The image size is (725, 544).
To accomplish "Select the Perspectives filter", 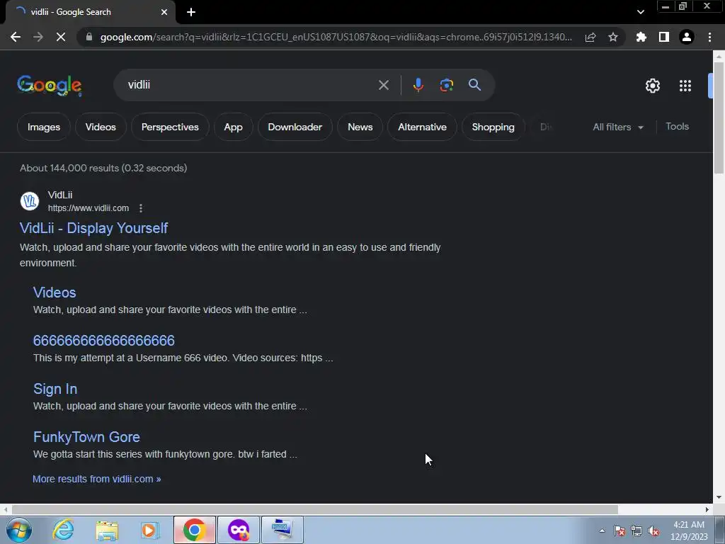I will point(170,127).
